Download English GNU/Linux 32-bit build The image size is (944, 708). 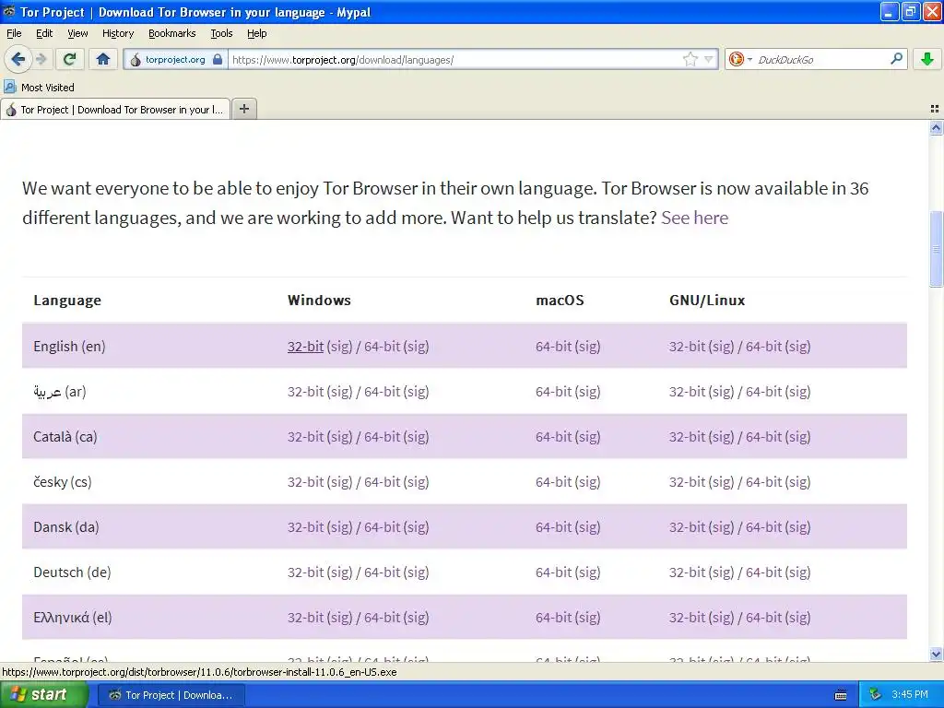pyautogui.click(x=687, y=347)
